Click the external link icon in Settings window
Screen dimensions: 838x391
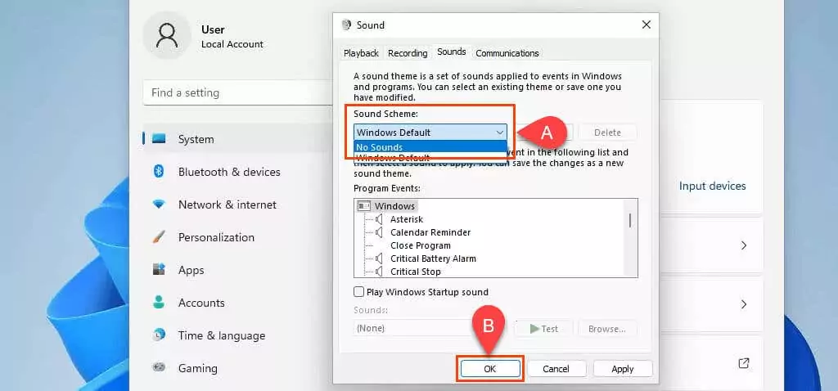point(743,363)
